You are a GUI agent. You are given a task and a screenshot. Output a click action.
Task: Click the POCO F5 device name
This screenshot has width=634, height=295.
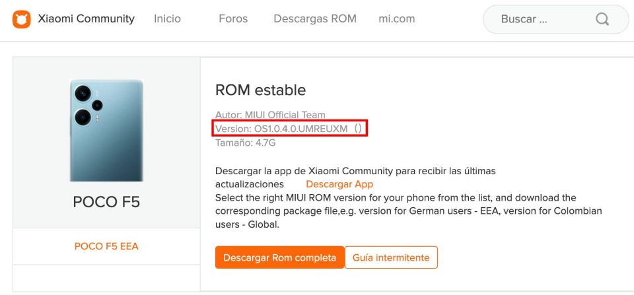(106, 202)
